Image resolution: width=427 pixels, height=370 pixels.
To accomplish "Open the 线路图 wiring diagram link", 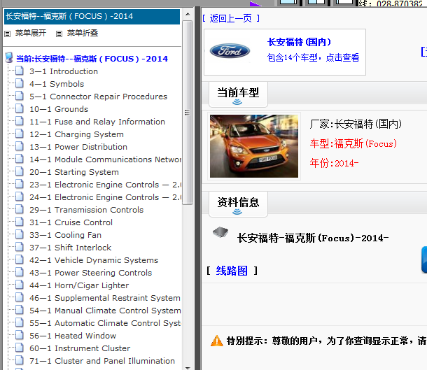I will [232, 271].
